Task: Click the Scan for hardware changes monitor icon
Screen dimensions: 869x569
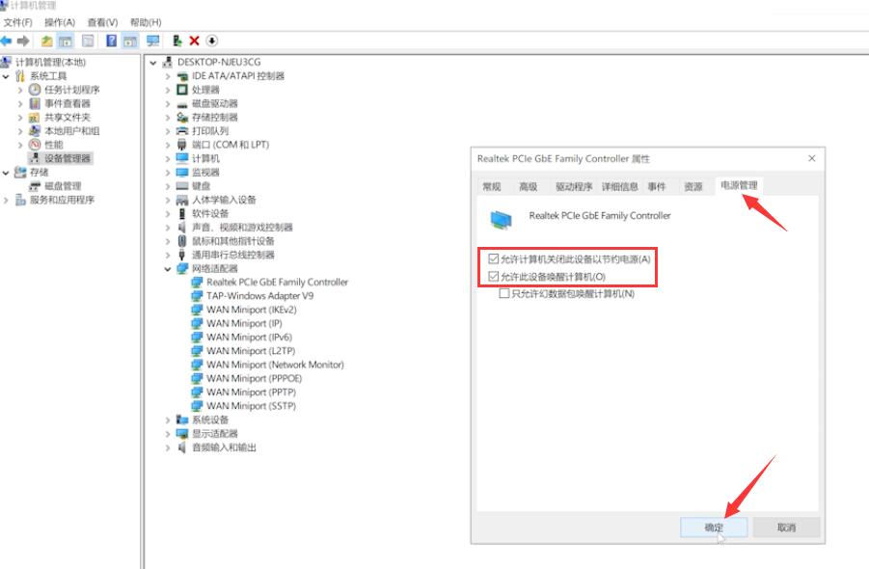Action: pyautogui.click(x=153, y=41)
